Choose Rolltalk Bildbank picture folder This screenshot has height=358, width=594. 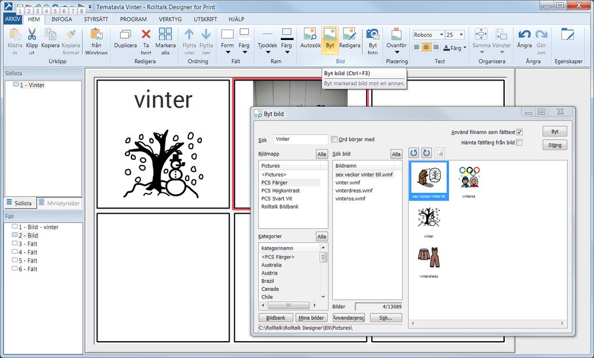[280, 206]
